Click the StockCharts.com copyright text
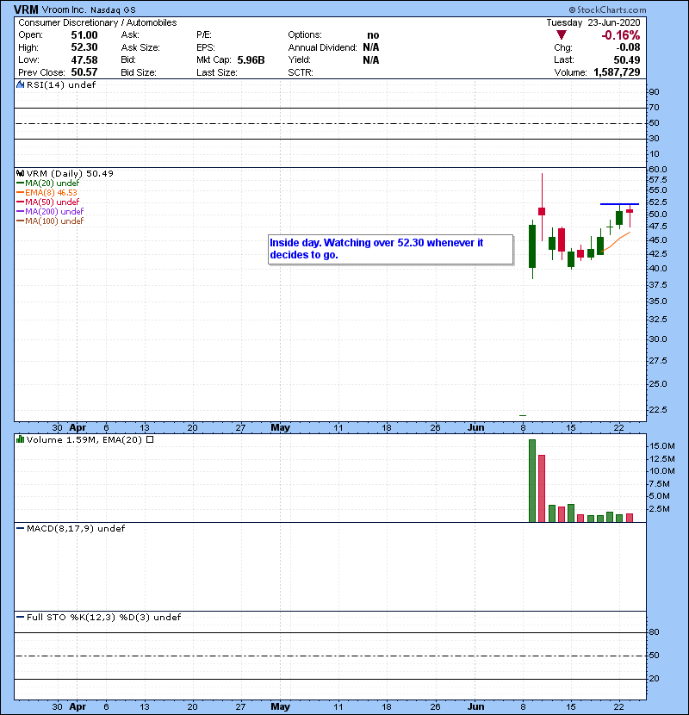This screenshot has width=689, height=715. pos(607,9)
